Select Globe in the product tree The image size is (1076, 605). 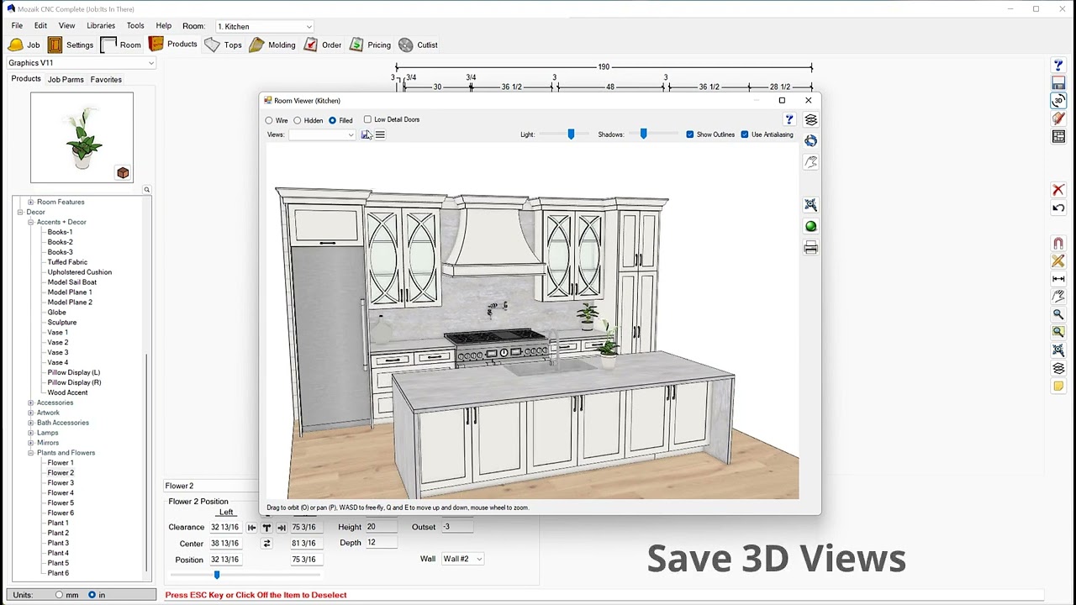(x=57, y=313)
